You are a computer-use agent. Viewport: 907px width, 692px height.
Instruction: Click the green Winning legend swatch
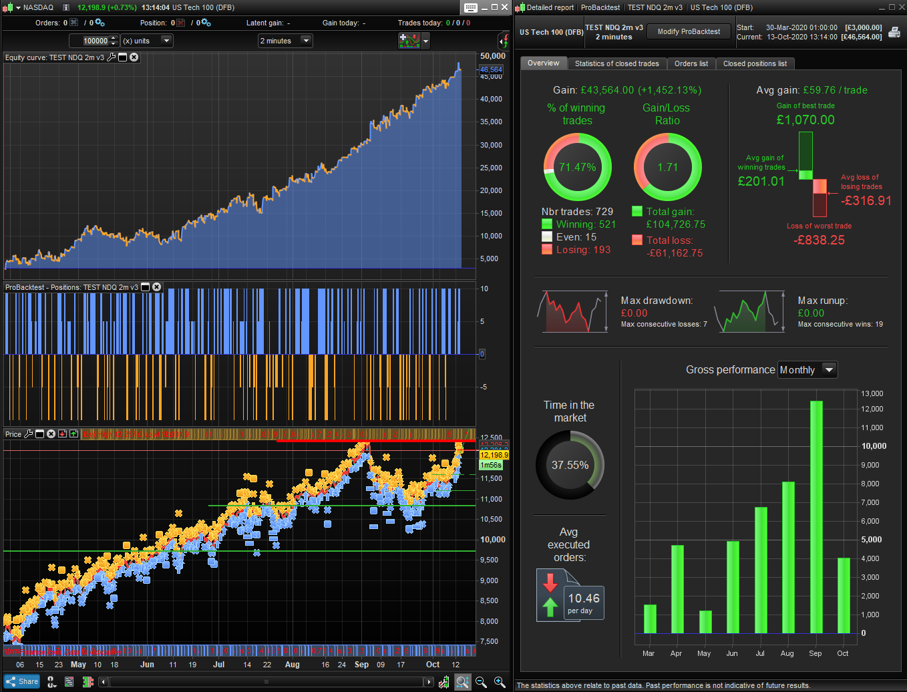click(x=547, y=224)
